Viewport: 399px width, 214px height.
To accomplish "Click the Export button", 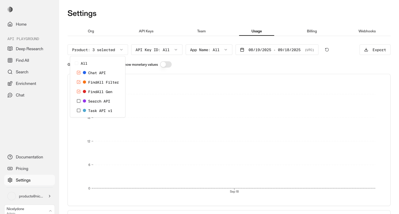I will 375,50.
